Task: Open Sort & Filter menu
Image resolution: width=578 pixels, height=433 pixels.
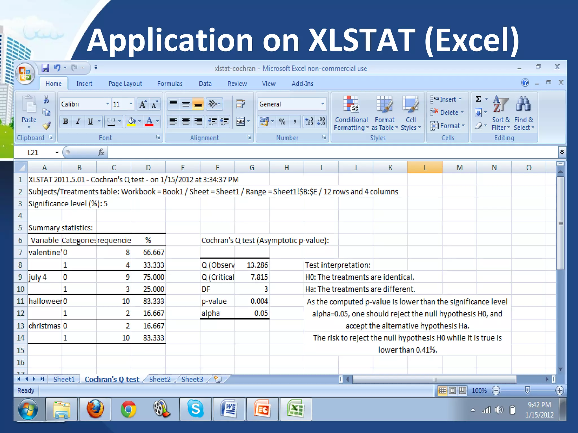Action: pyautogui.click(x=501, y=113)
